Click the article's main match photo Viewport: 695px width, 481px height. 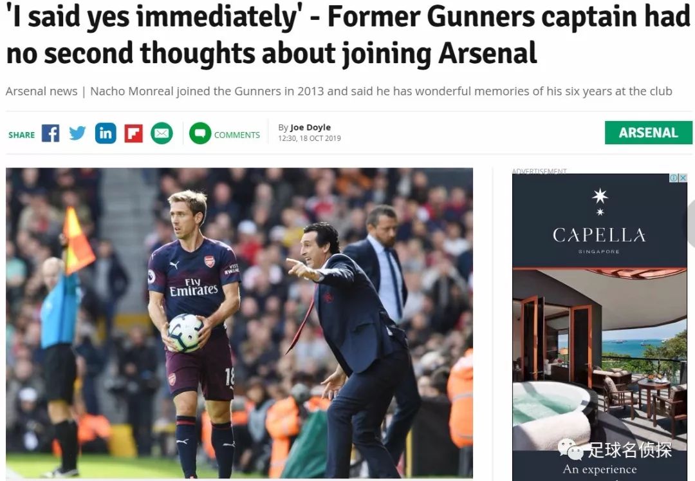(x=239, y=322)
